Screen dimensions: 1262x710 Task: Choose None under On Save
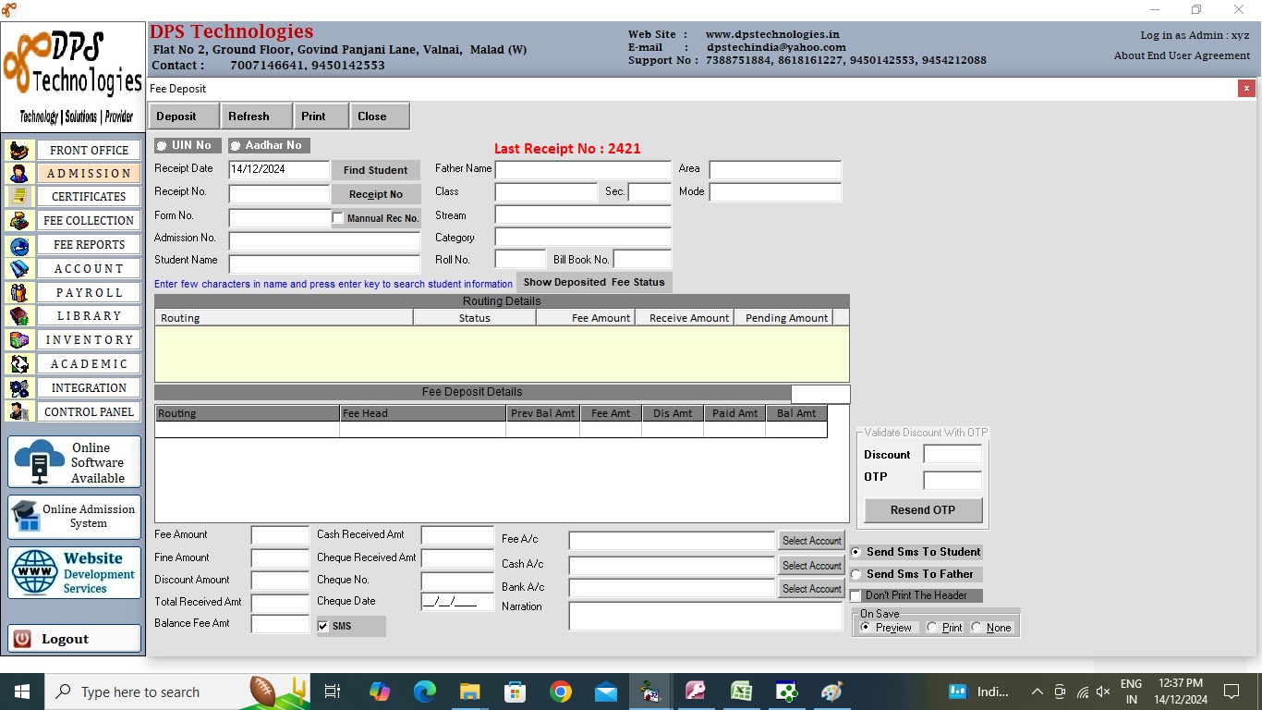coord(977,628)
